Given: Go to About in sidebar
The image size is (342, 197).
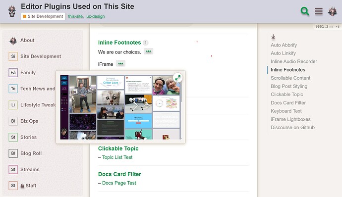Looking at the screenshot, I should pyautogui.click(x=27, y=40).
